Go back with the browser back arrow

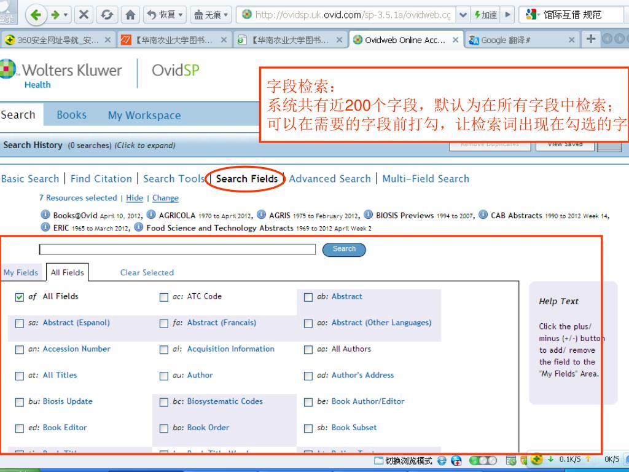[x=36, y=15]
